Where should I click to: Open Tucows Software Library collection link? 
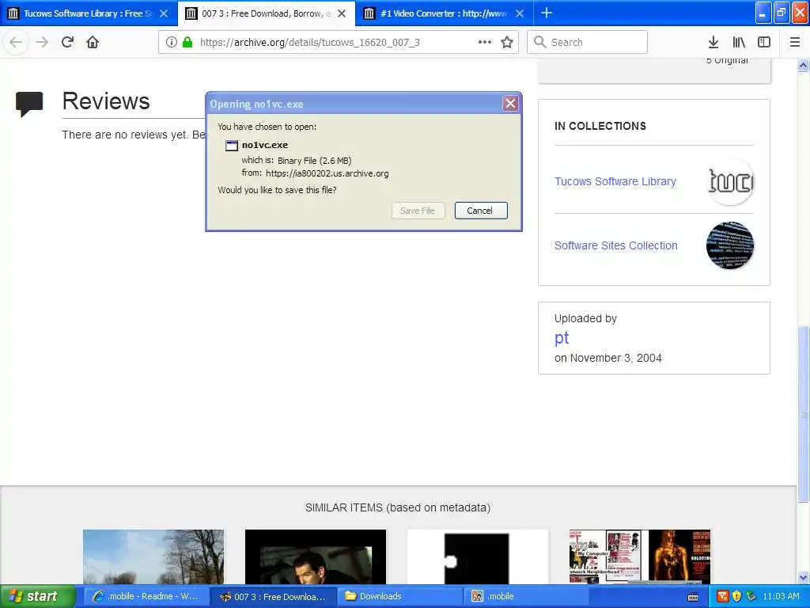[x=615, y=181]
